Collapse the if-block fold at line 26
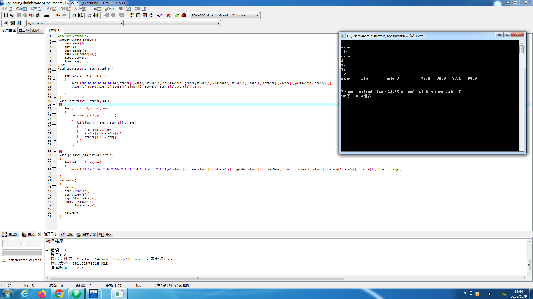 [54, 126]
